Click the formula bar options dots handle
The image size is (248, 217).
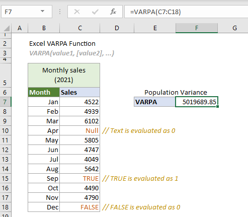60,12
